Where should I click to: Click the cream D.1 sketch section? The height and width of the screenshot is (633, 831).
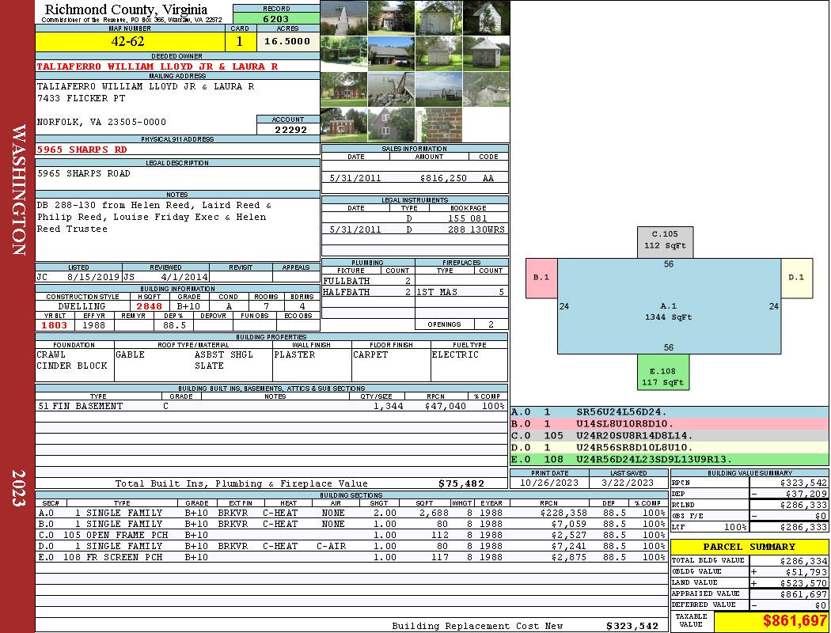pyautogui.click(x=796, y=278)
